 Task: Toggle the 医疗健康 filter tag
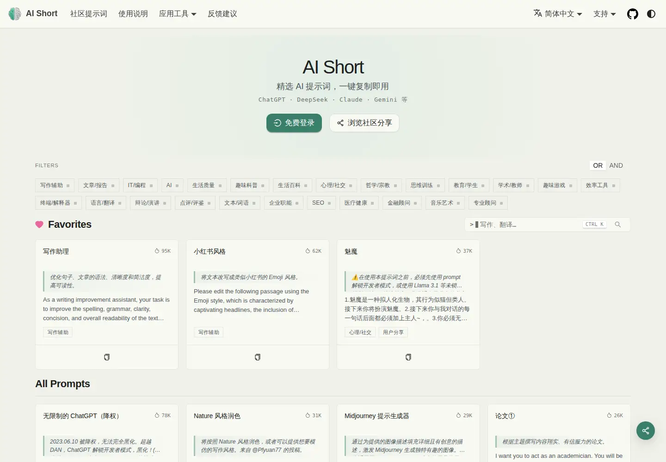pos(359,203)
